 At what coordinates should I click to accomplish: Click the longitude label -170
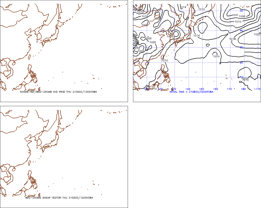click(257, 89)
